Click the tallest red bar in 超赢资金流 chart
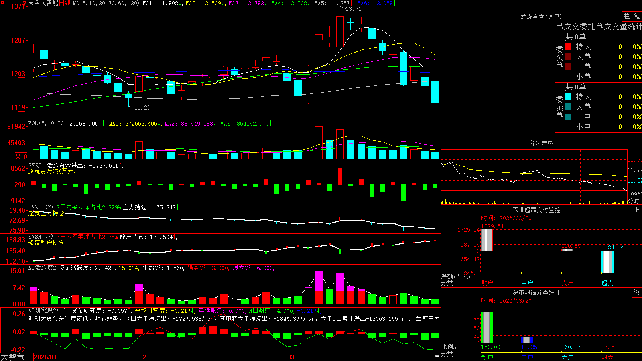Screen dimensions: 642x361 tap(340, 176)
